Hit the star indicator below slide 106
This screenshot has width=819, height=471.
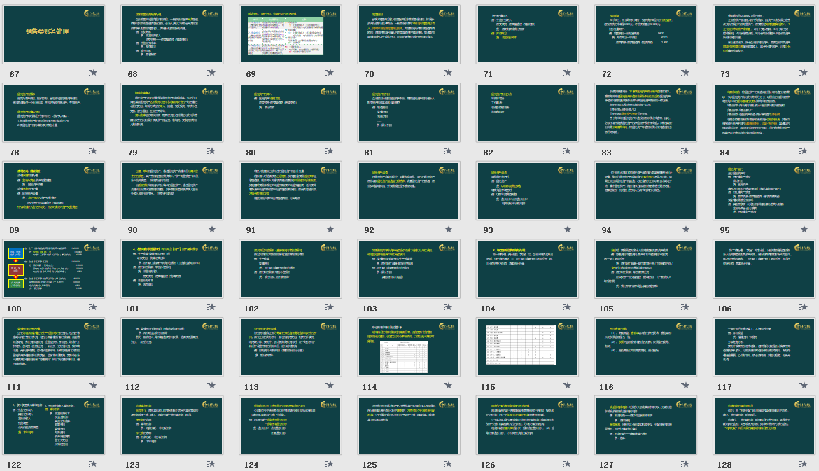coord(804,307)
